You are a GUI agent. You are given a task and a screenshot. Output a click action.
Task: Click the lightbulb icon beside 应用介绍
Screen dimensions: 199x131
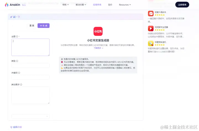(11, 127)
